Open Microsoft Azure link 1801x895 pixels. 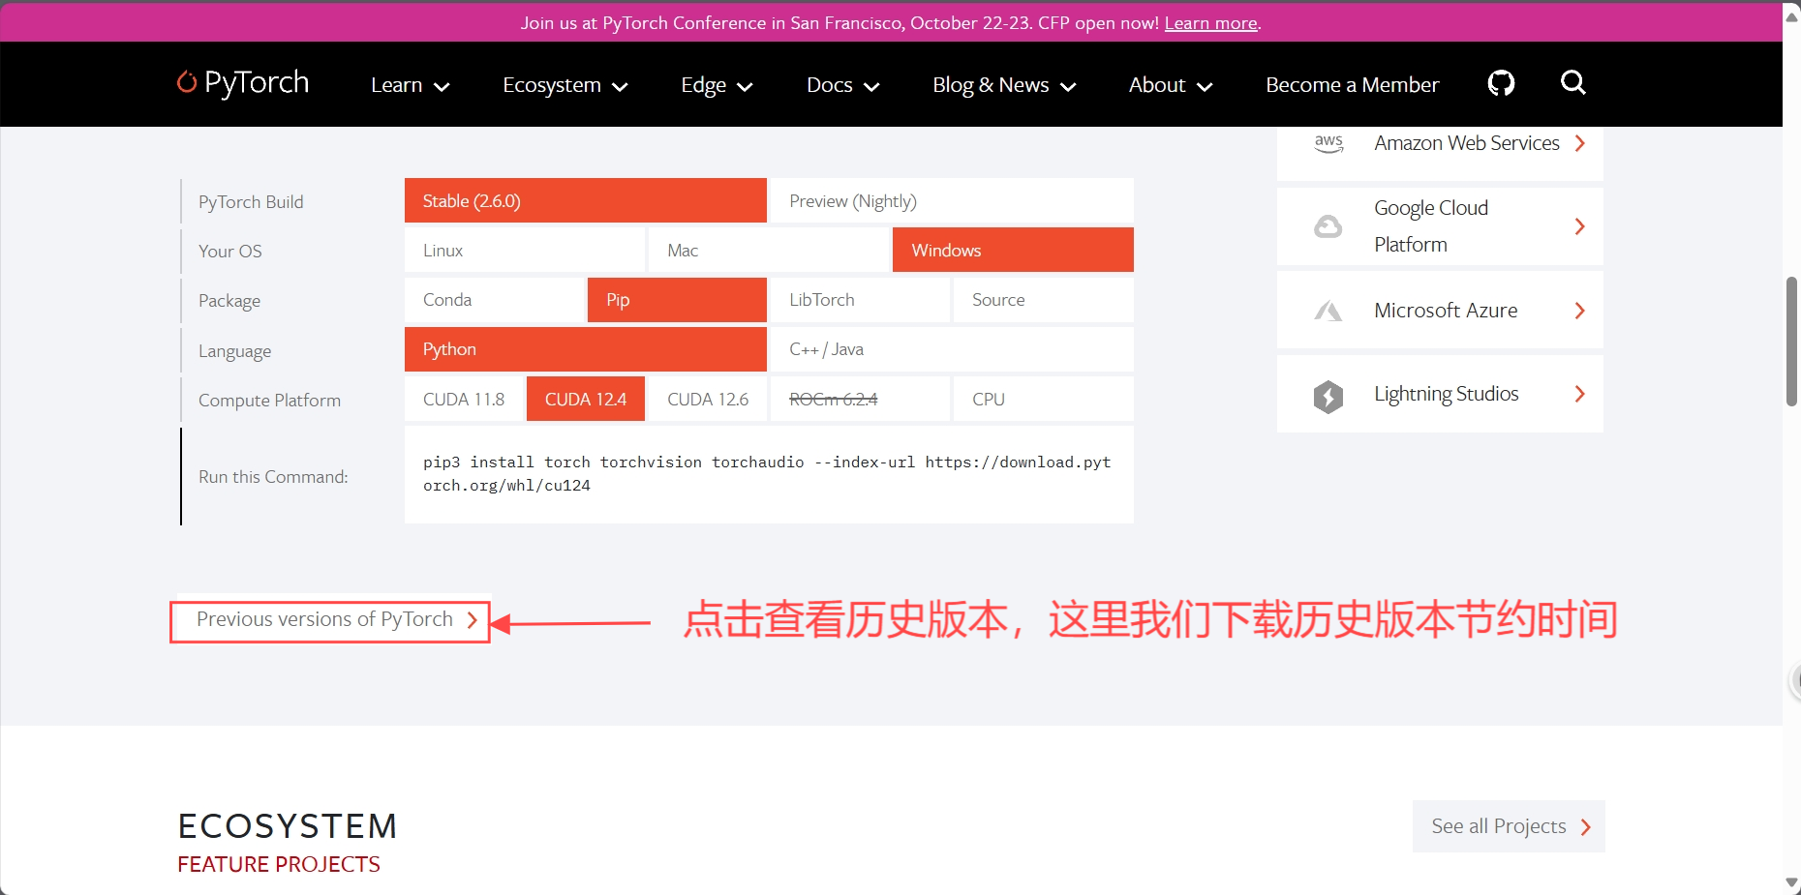(x=1440, y=311)
